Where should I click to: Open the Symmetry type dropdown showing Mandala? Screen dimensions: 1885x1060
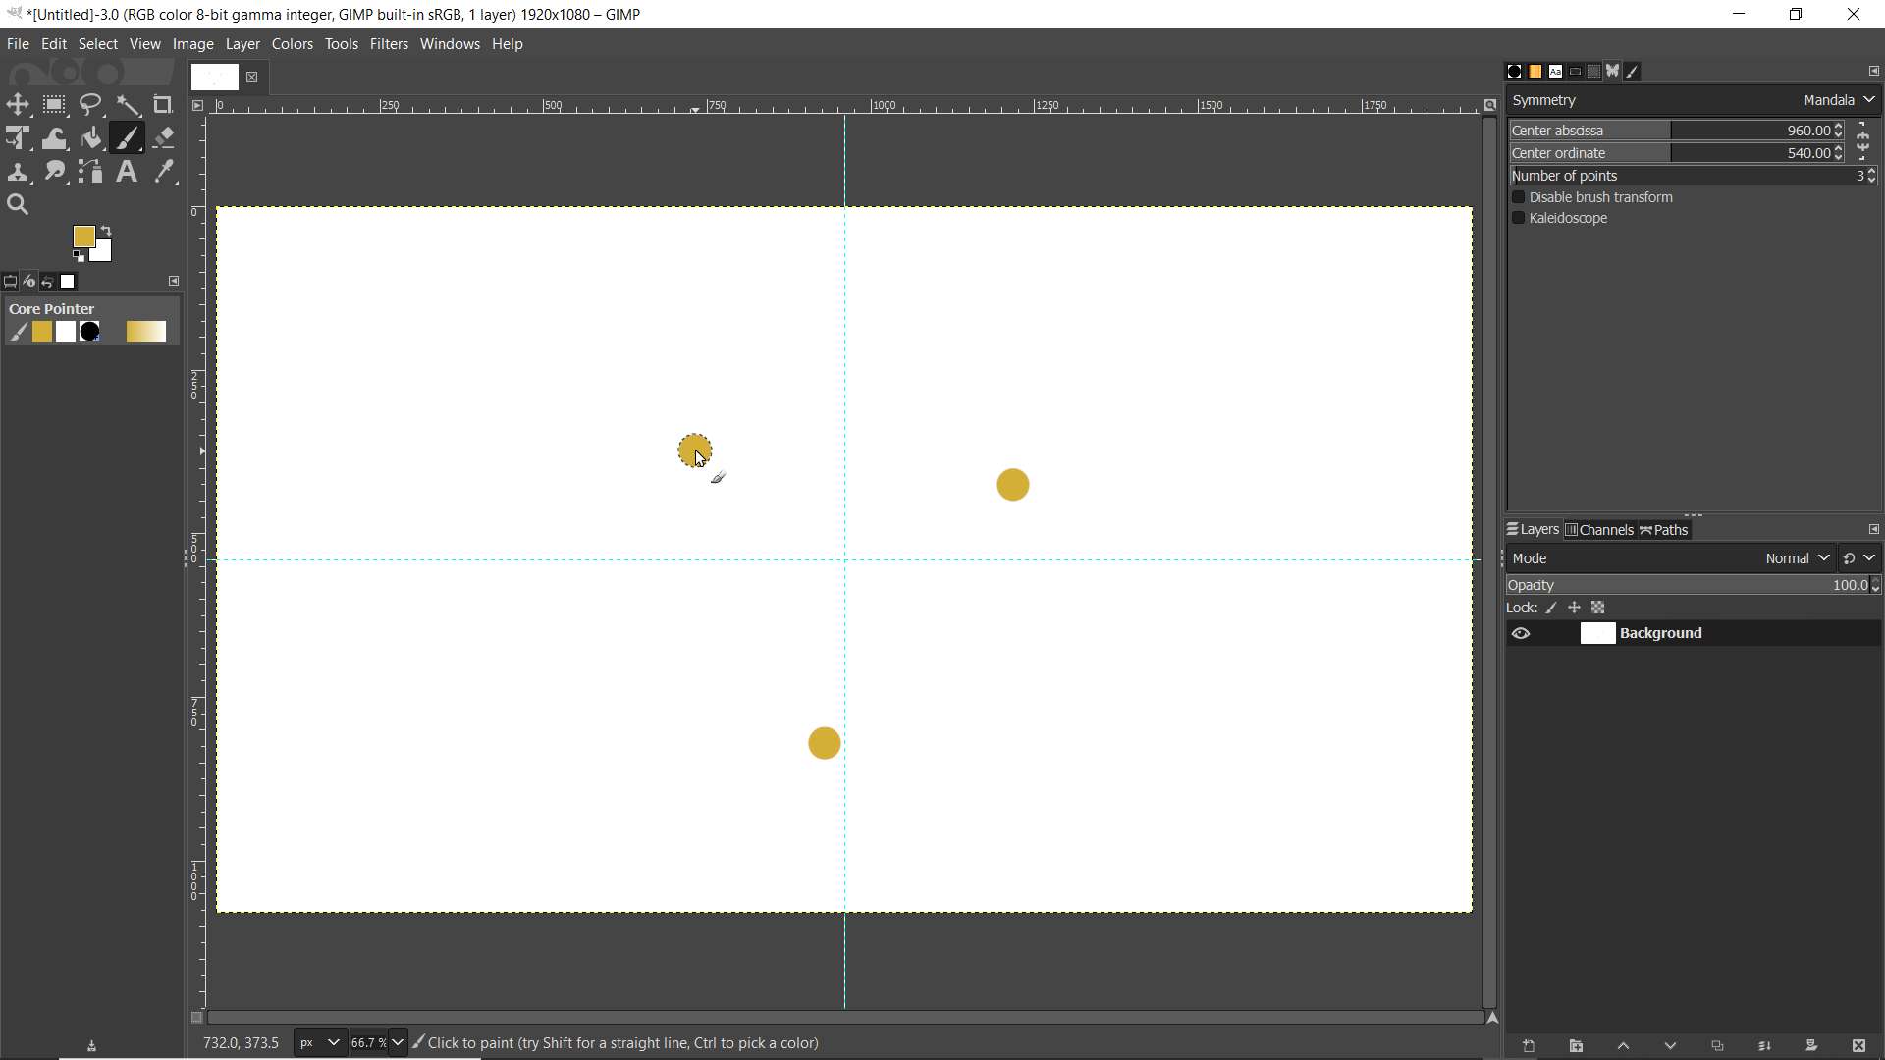click(x=1839, y=100)
